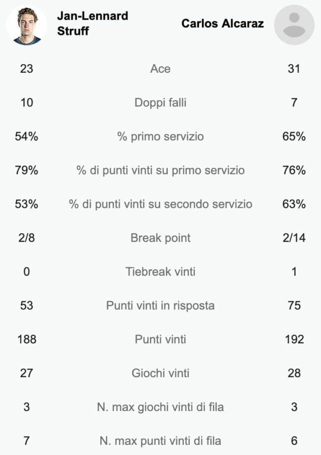Screen dimensions: 321x455
Task: Click the Ace statistic label
Action: [160, 69]
